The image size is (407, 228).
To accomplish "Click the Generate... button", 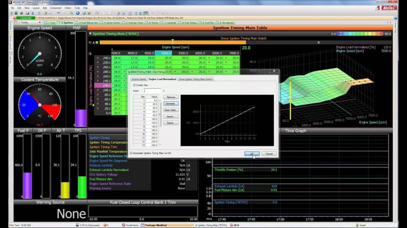I will tap(171, 103).
